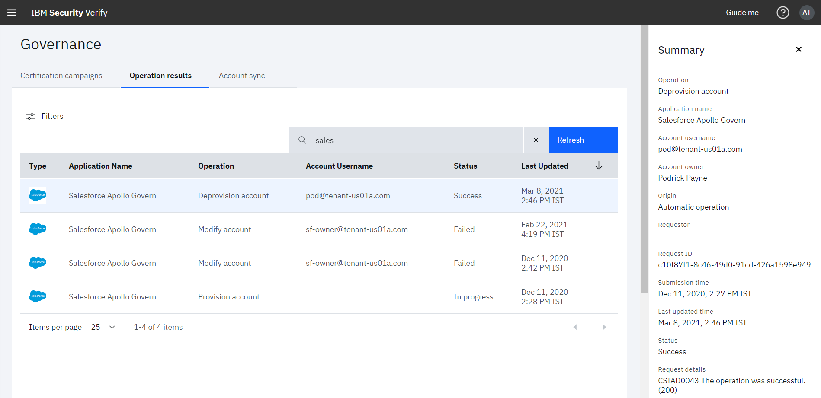Viewport: 821px width, 398px height.
Task: Switch to Certification campaigns tab
Action: pyautogui.click(x=61, y=76)
